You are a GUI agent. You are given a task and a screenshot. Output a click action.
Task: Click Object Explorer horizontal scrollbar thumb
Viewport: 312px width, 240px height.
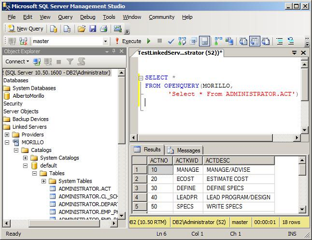[64, 223]
